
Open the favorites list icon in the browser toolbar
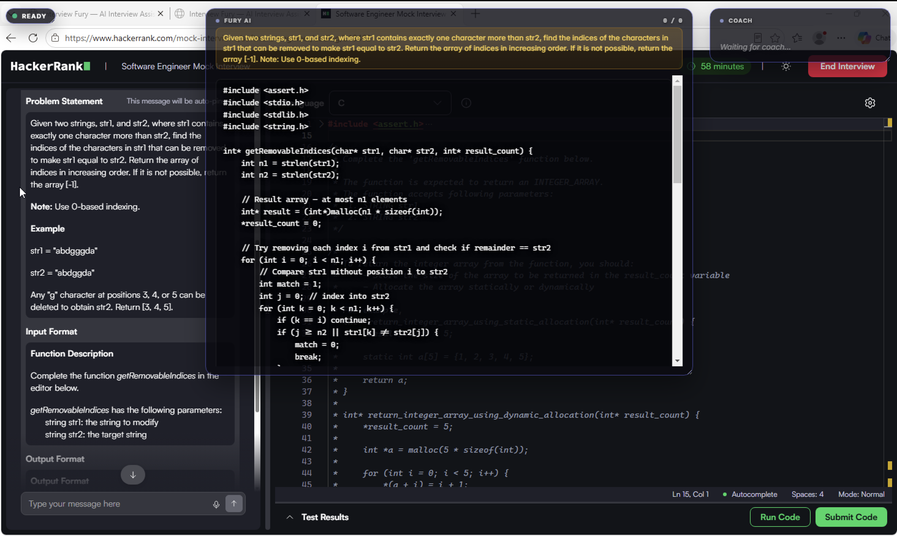coord(797,38)
